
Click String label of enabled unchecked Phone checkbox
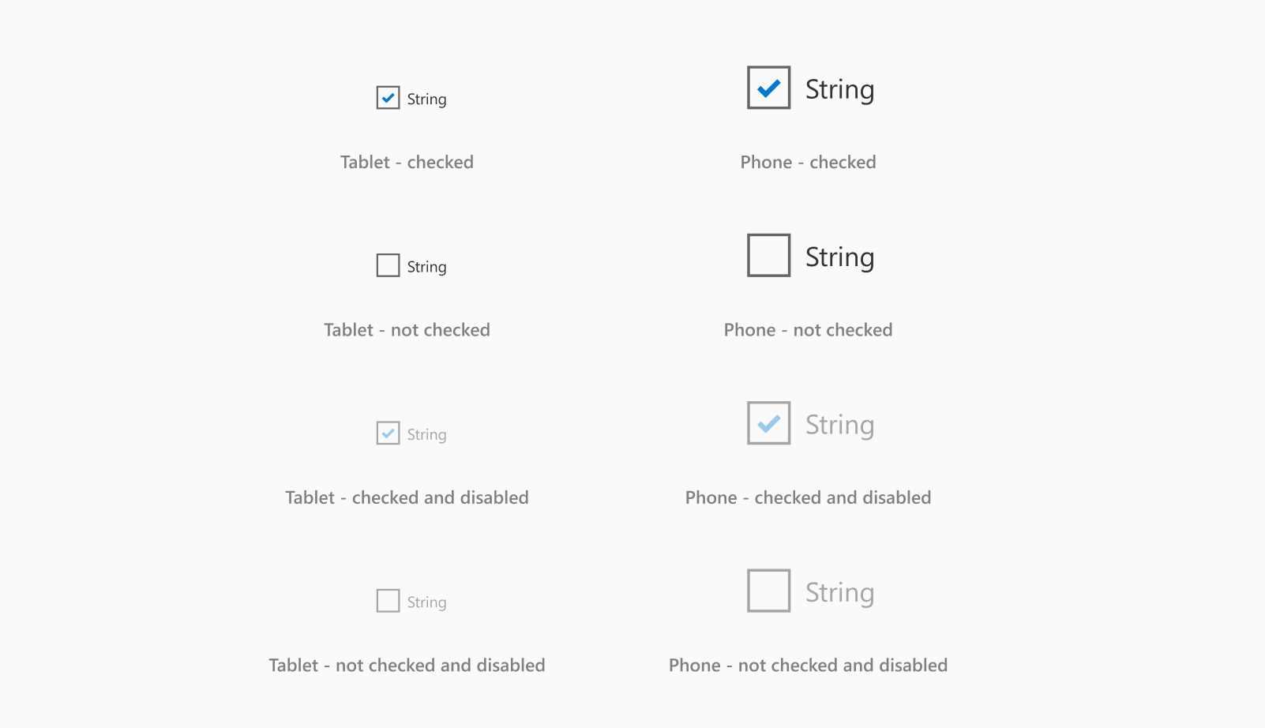point(839,257)
